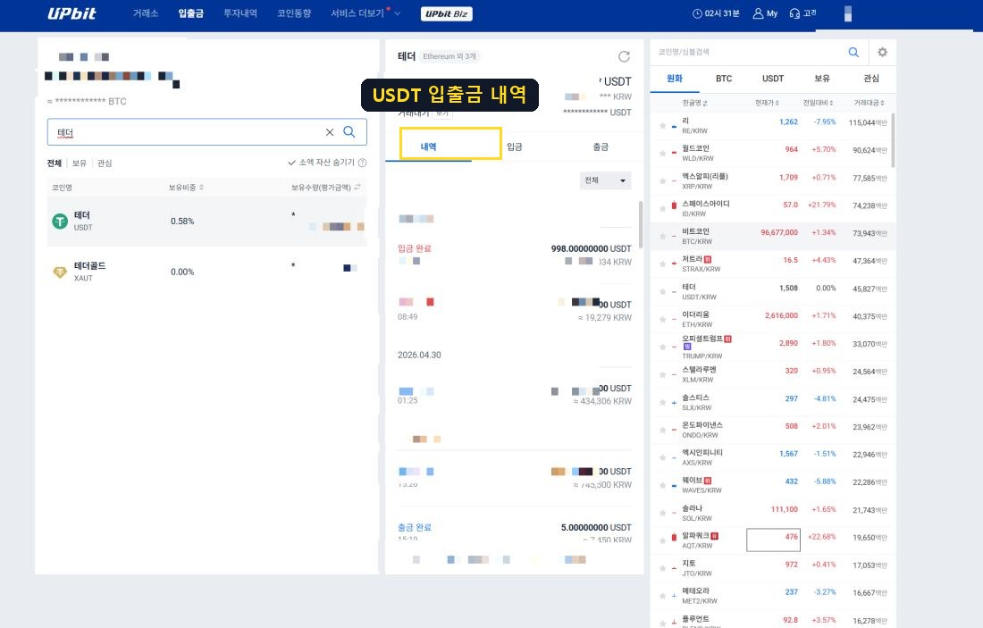Screen dimensions: 983x628
Task: Select 테더 USDT asset row
Action: pyautogui.click(x=207, y=222)
